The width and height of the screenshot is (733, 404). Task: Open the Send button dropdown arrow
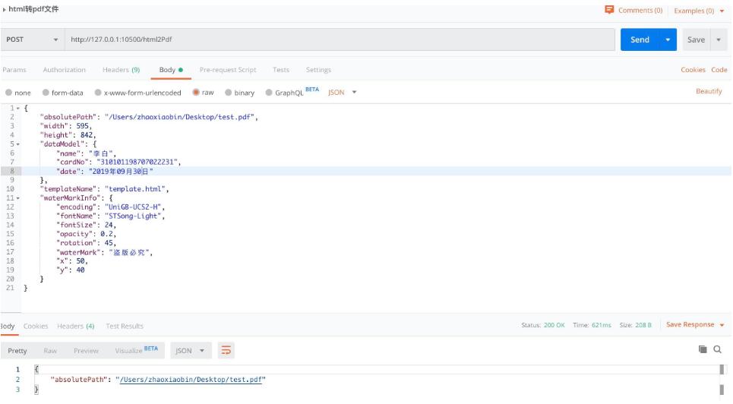pyautogui.click(x=668, y=39)
